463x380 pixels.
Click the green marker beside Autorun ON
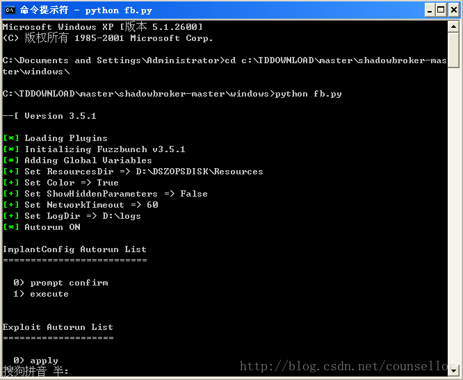[11, 227]
